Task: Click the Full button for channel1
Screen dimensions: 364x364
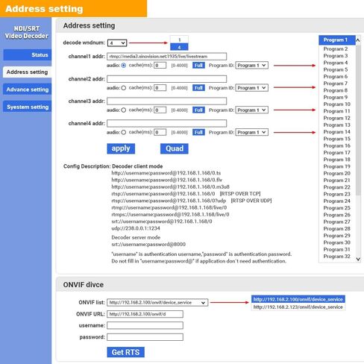Action: [x=198, y=66]
